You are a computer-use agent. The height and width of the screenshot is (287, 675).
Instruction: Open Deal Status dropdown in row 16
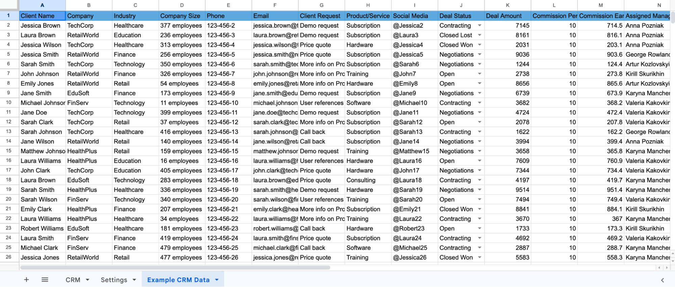click(x=479, y=161)
